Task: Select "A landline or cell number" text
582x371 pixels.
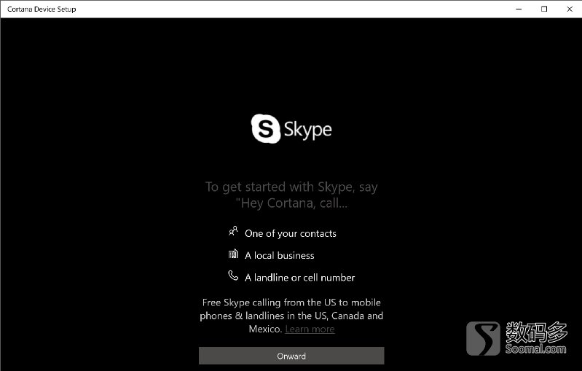Action: pos(300,277)
